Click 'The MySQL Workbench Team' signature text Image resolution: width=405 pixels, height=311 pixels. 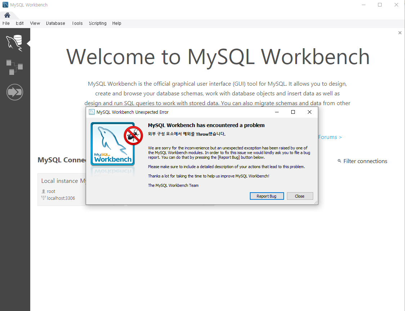[173, 185]
